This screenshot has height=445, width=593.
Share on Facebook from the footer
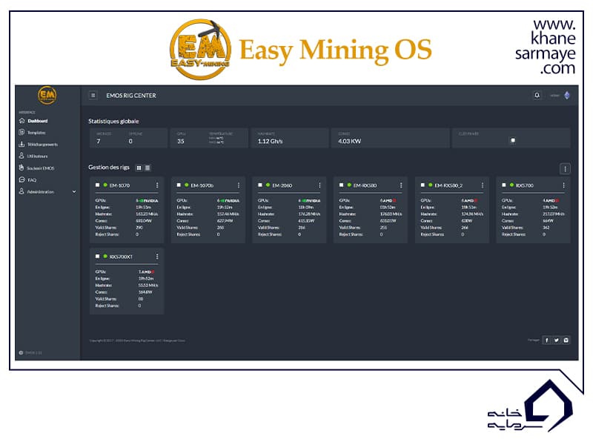(x=547, y=340)
